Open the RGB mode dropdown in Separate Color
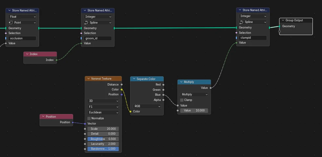322x157 pixels. (x=147, y=106)
